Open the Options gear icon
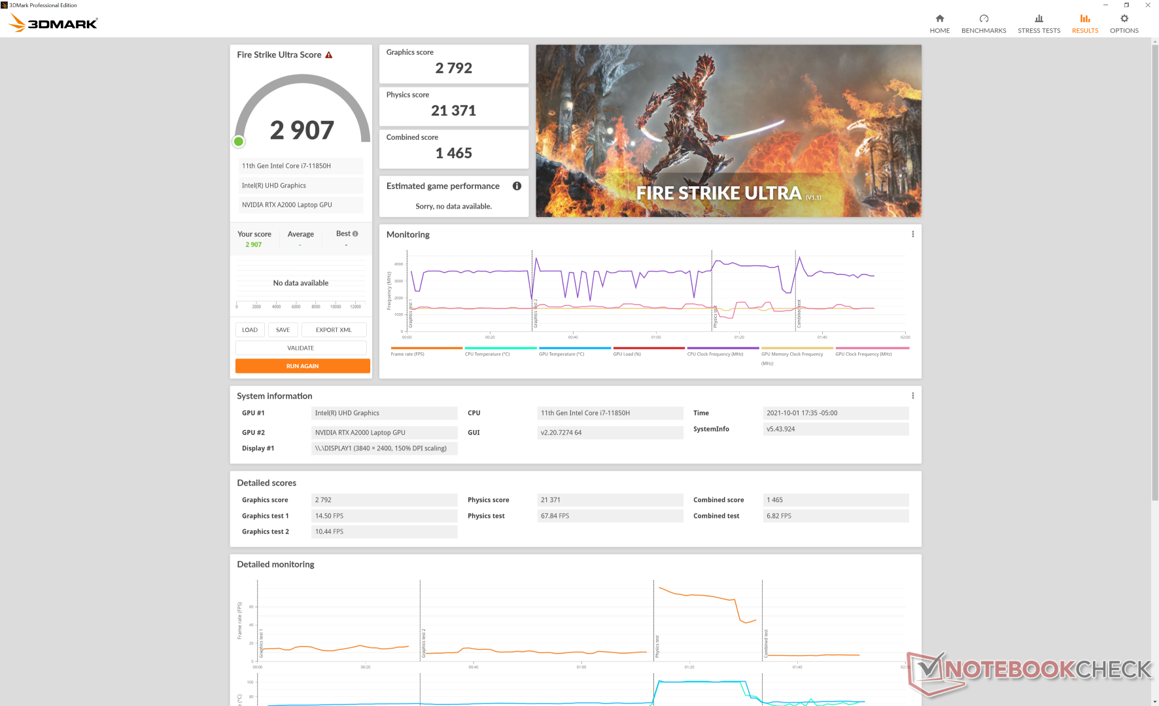Image resolution: width=1159 pixels, height=706 pixels. point(1124,18)
